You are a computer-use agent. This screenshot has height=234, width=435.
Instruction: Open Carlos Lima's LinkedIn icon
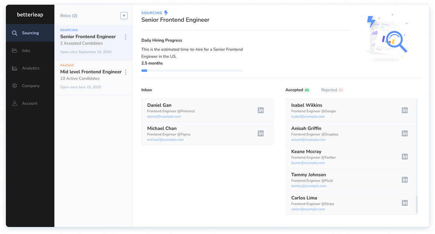[x=405, y=203]
